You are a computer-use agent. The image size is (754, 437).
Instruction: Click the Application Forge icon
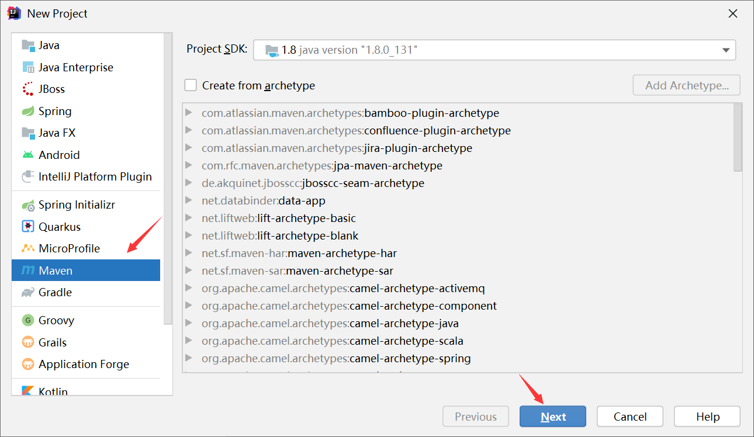tap(28, 365)
